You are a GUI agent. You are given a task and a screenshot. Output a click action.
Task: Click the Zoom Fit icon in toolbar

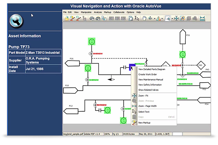point(176,18)
